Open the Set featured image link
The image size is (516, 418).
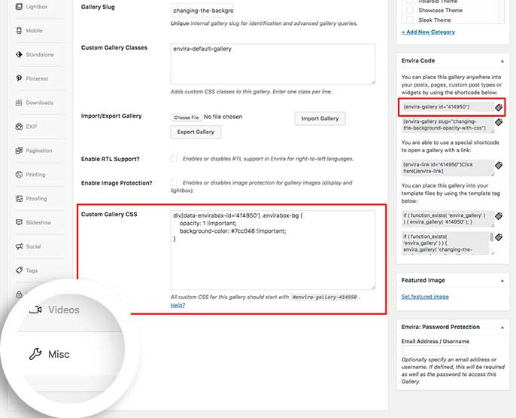[425, 297]
